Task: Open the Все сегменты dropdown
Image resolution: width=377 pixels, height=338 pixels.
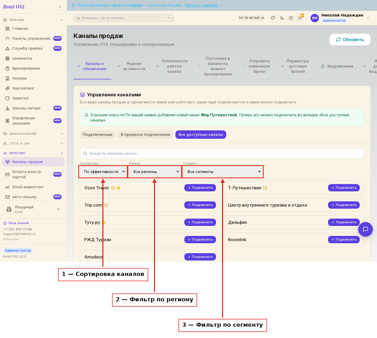Action: (x=223, y=172)
